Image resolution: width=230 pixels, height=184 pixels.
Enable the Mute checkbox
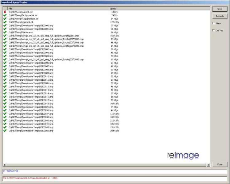click(x=214, y=23)
